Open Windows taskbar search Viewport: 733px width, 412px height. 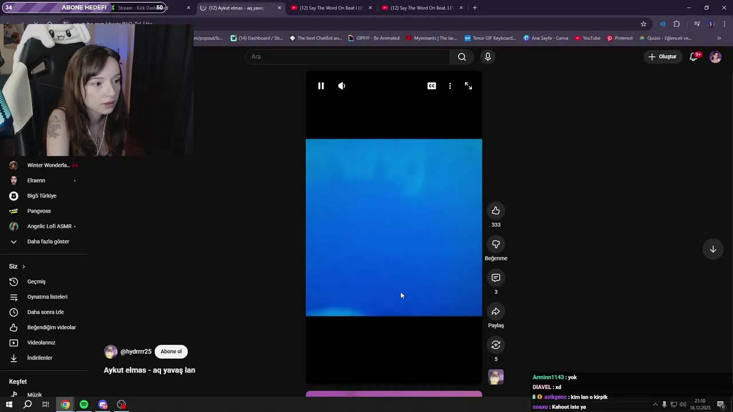coord(27,405)
